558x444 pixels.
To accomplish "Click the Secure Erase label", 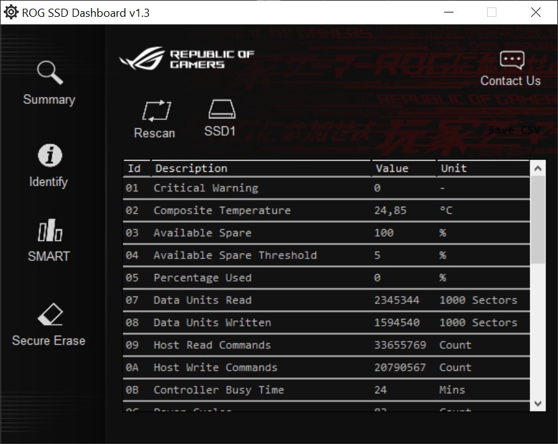I will [x=49, y=341].
